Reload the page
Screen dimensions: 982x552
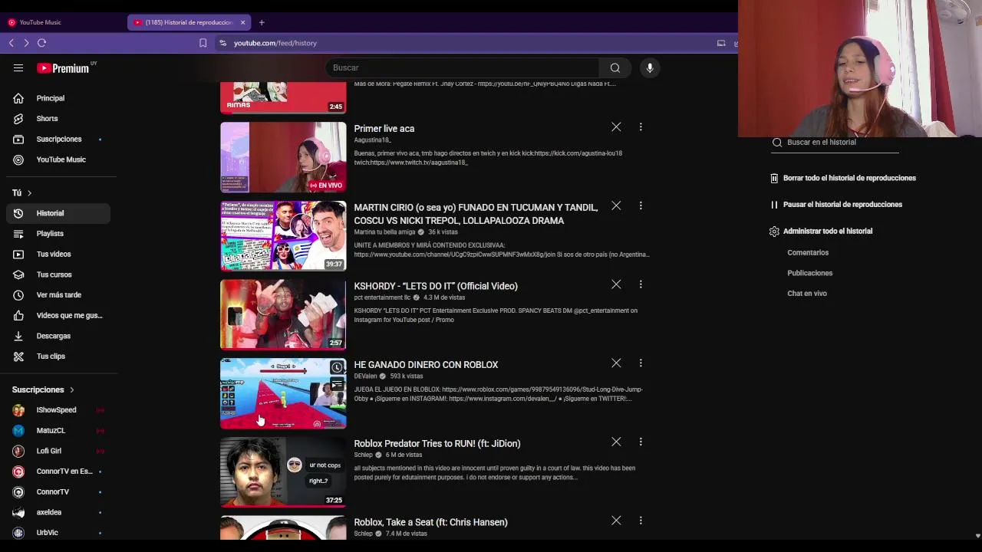(x=42, y=43)
